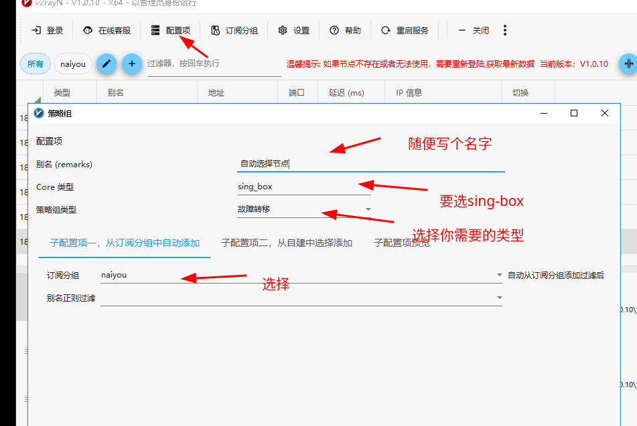Open the 配置项 toolbar menu

171,31
